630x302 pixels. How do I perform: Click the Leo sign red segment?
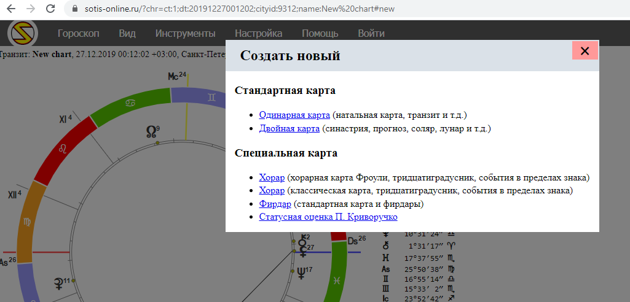coord(64,150)
